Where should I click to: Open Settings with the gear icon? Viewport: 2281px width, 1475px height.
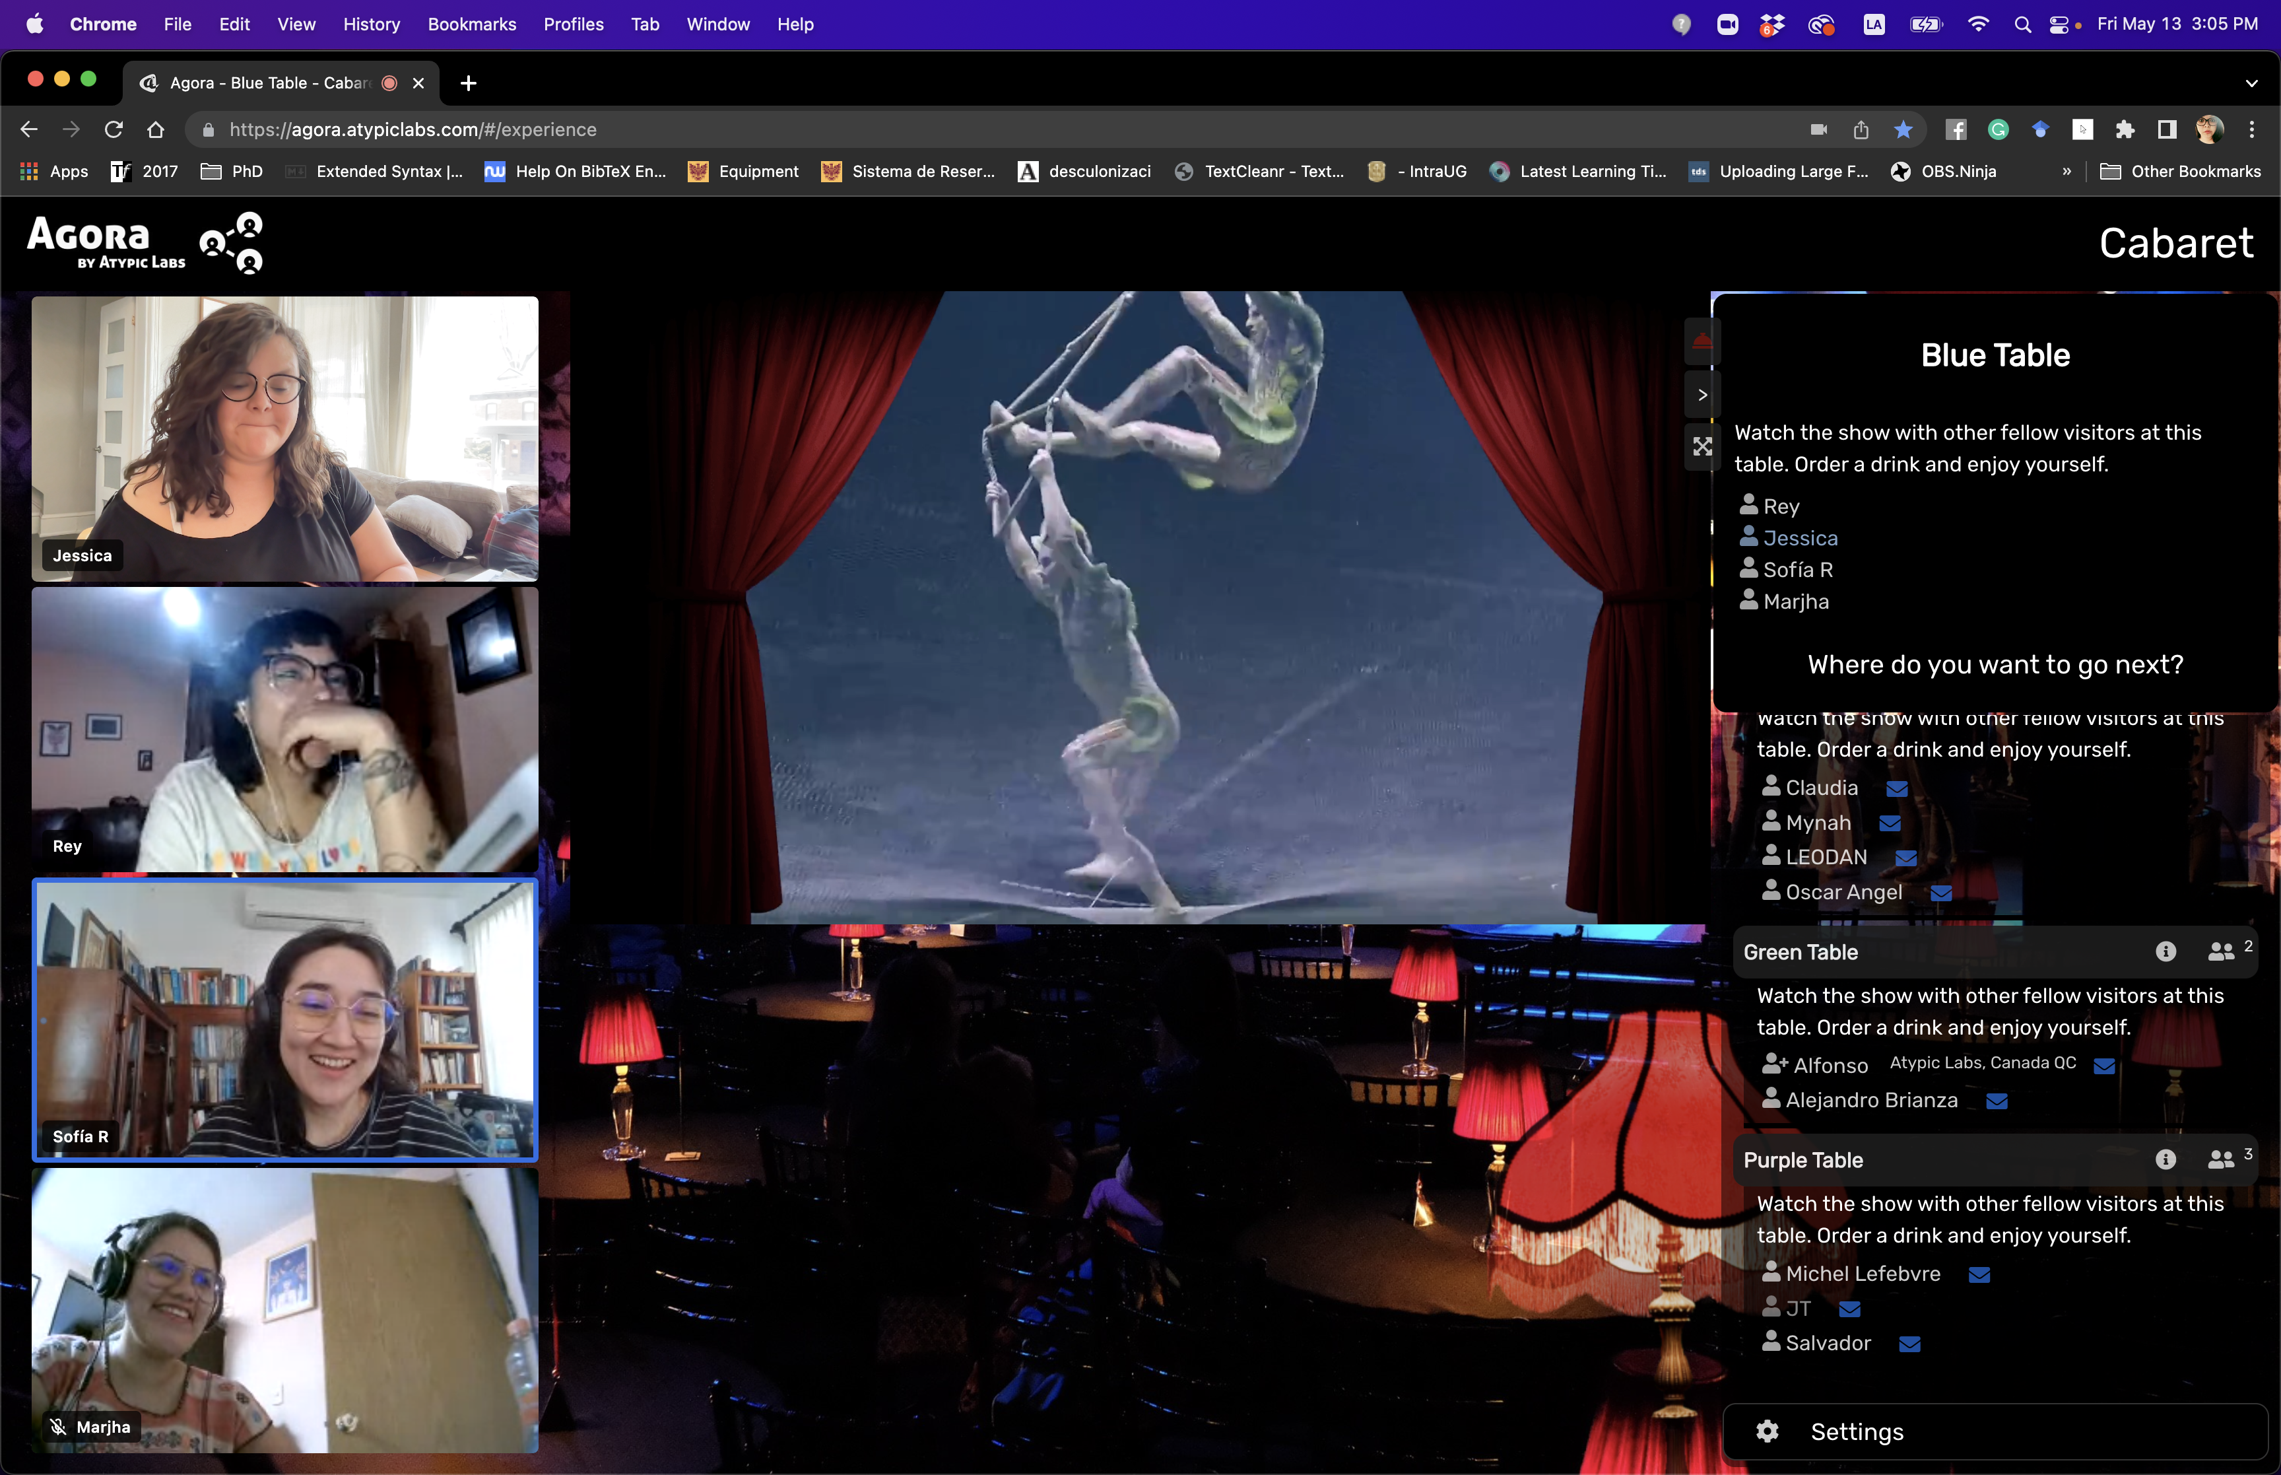[1767, 1431]
